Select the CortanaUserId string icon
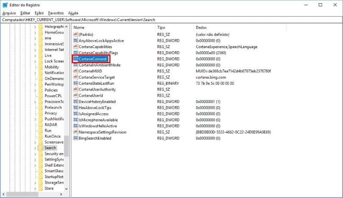 point(75,95)
